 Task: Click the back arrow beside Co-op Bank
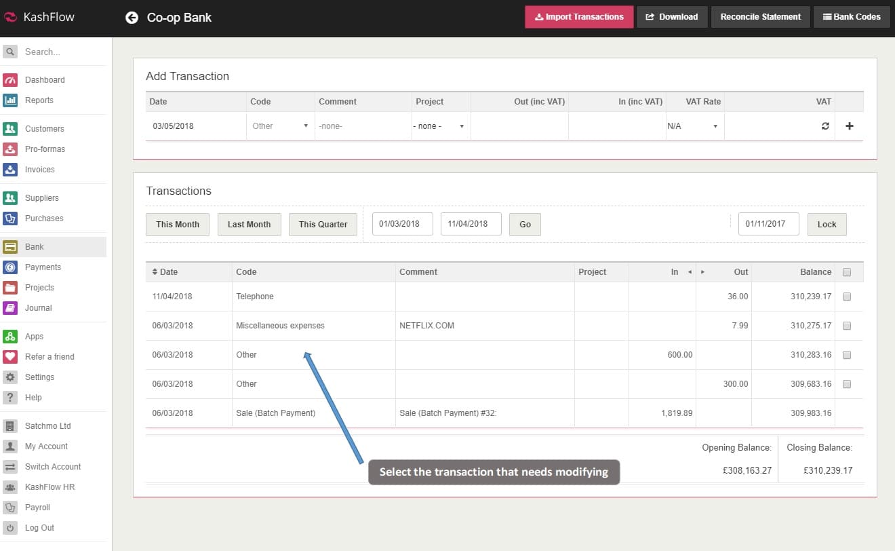tap(132, 18)
